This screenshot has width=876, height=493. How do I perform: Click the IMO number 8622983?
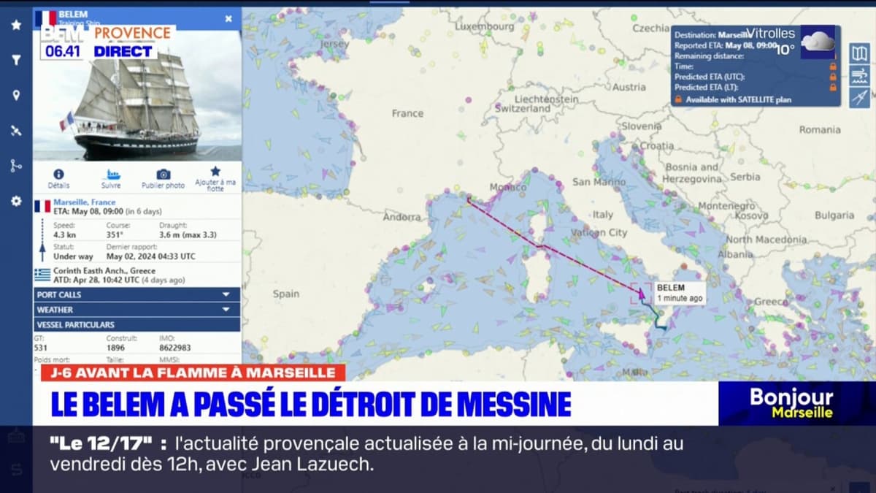pos(175,348)
